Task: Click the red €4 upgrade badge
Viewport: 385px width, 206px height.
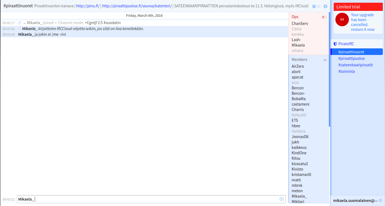Action: [342, 19]
